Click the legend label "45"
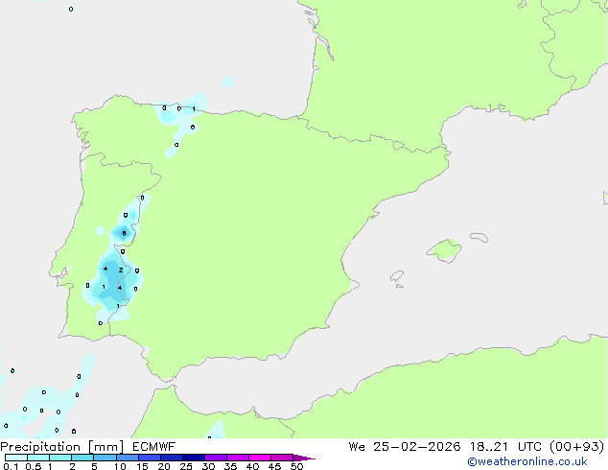Image resolution: width=608 pixels, height=470 pixels. coord(274,466)
